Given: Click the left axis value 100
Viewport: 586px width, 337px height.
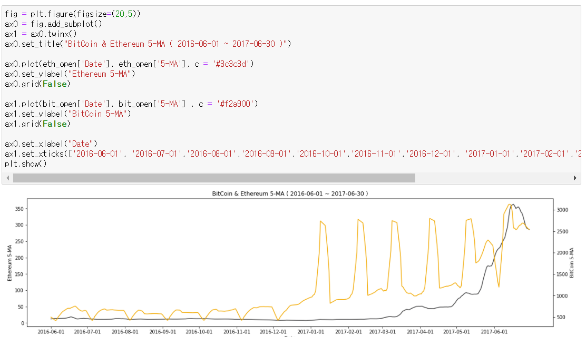Looking at the screenshot, I should coord(19,290).
